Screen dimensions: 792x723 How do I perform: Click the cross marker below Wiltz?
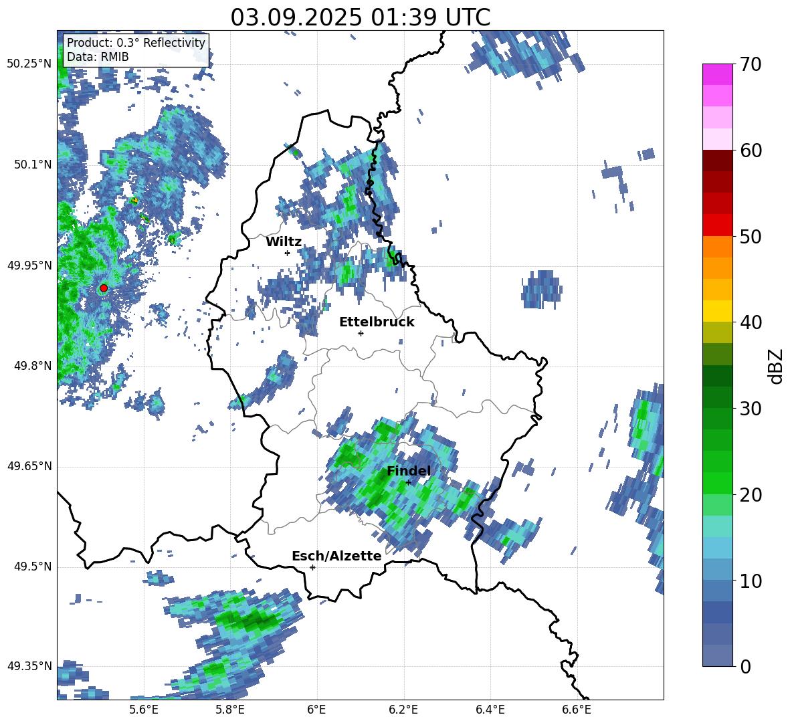[x=288, y=253]
